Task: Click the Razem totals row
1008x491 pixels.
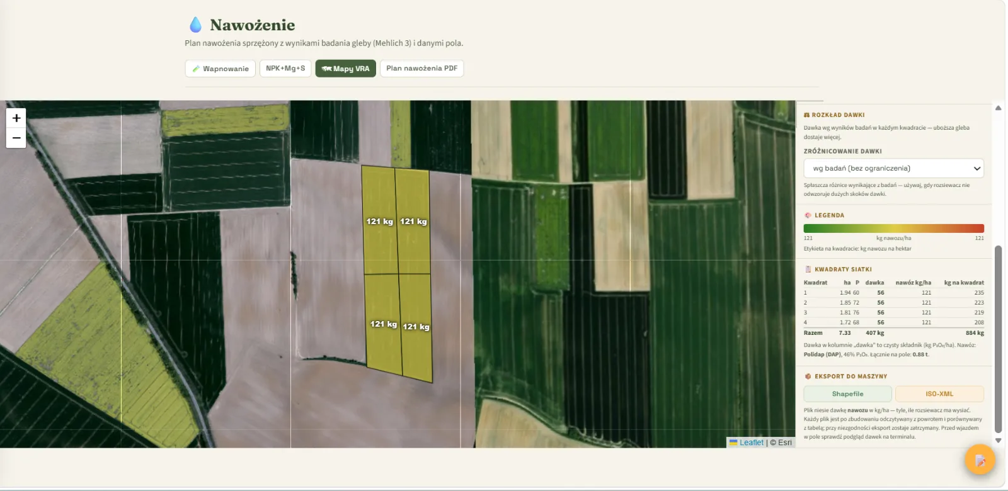Action: click(893, 333)
